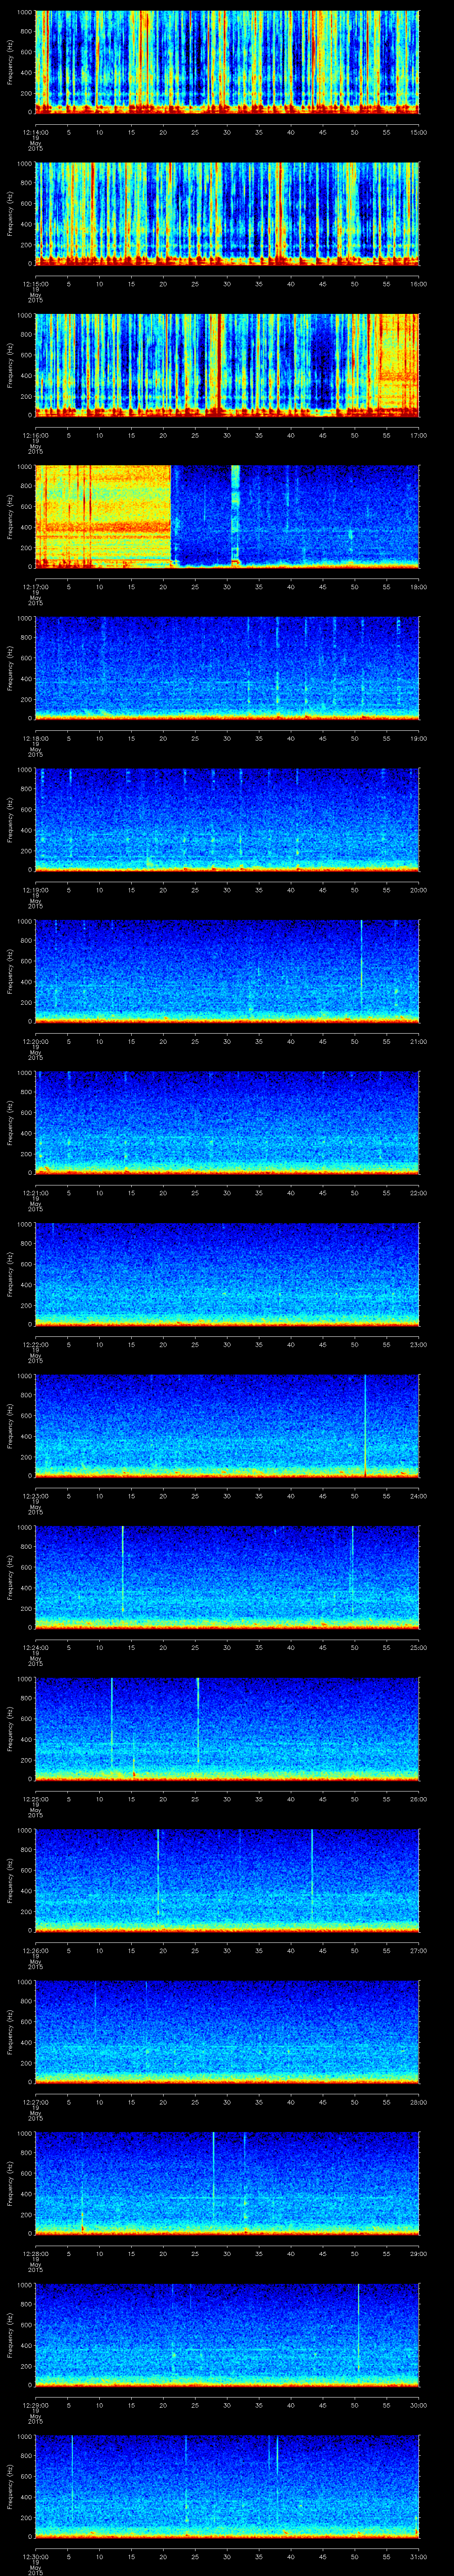
Task: Click the 16:00 end time label
Action: [419, 284]
